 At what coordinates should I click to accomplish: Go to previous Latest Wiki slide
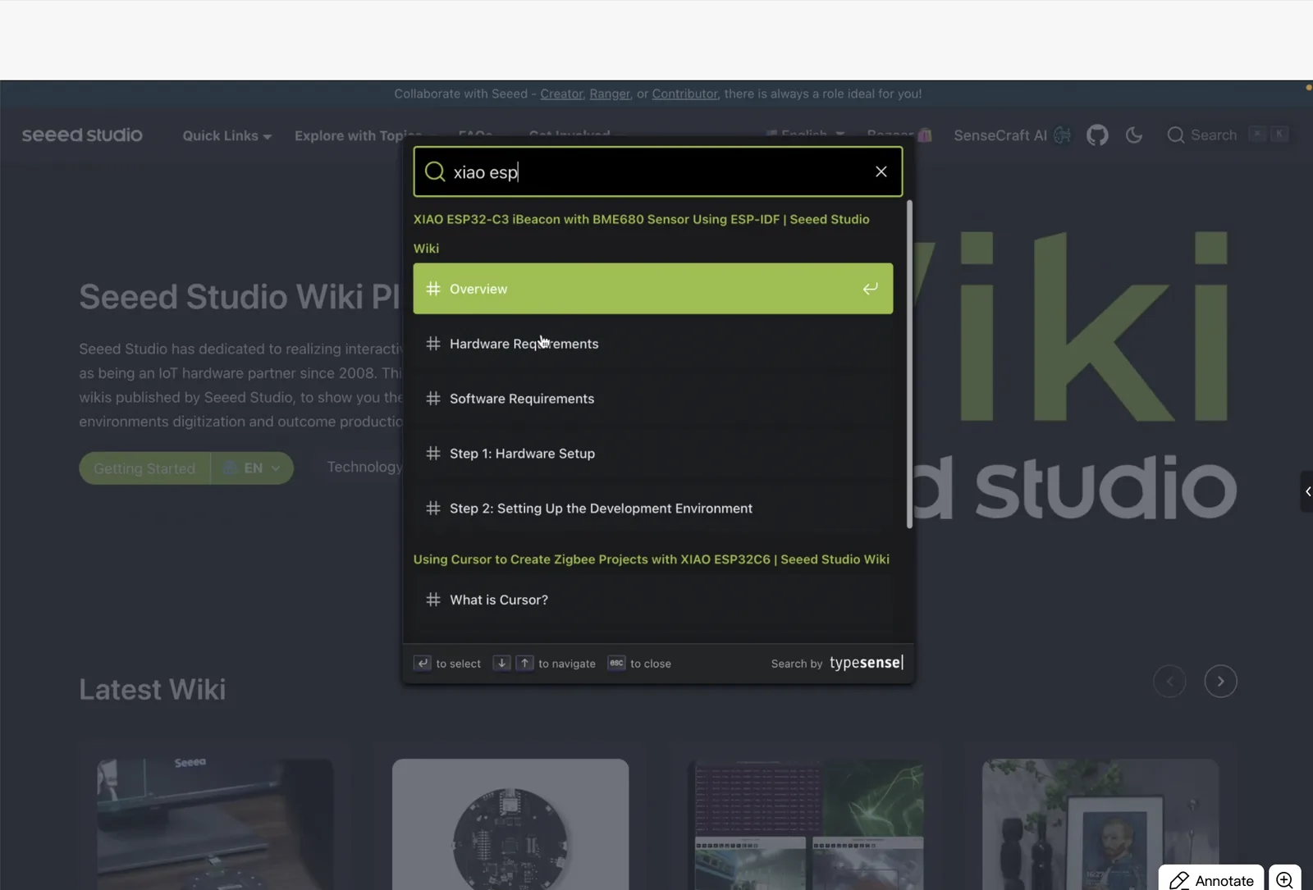(1169, 681)
